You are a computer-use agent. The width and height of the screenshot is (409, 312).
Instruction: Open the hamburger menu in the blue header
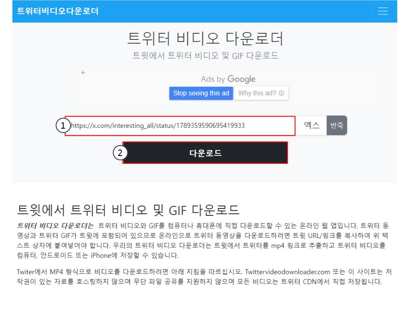pyautogui.click(x=383, y=12)
